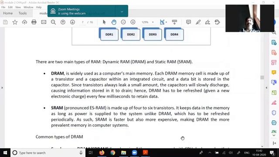Open Fill & Sign pen tool in right pane
The height and width of the screenshot is (157, 279).
274,103
